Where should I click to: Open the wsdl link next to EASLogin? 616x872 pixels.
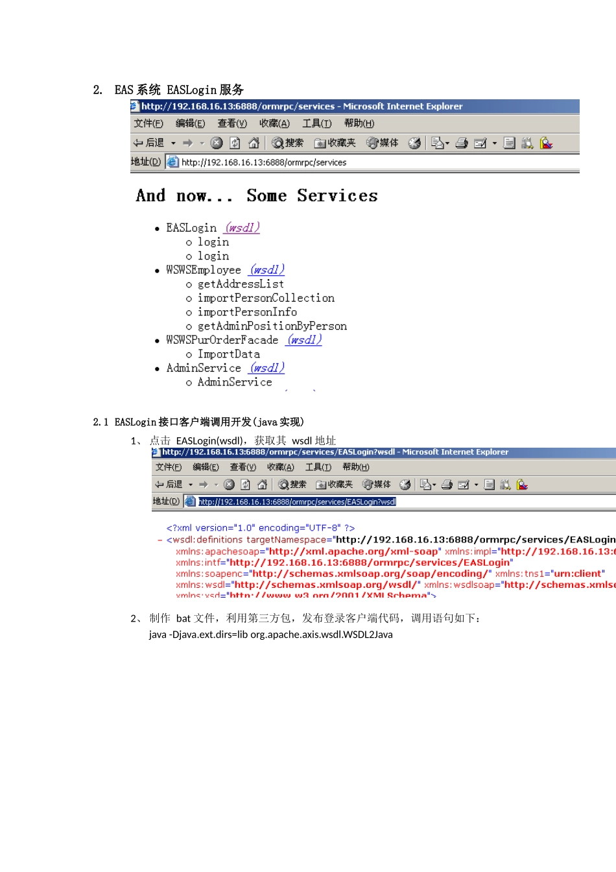(242, 228)
